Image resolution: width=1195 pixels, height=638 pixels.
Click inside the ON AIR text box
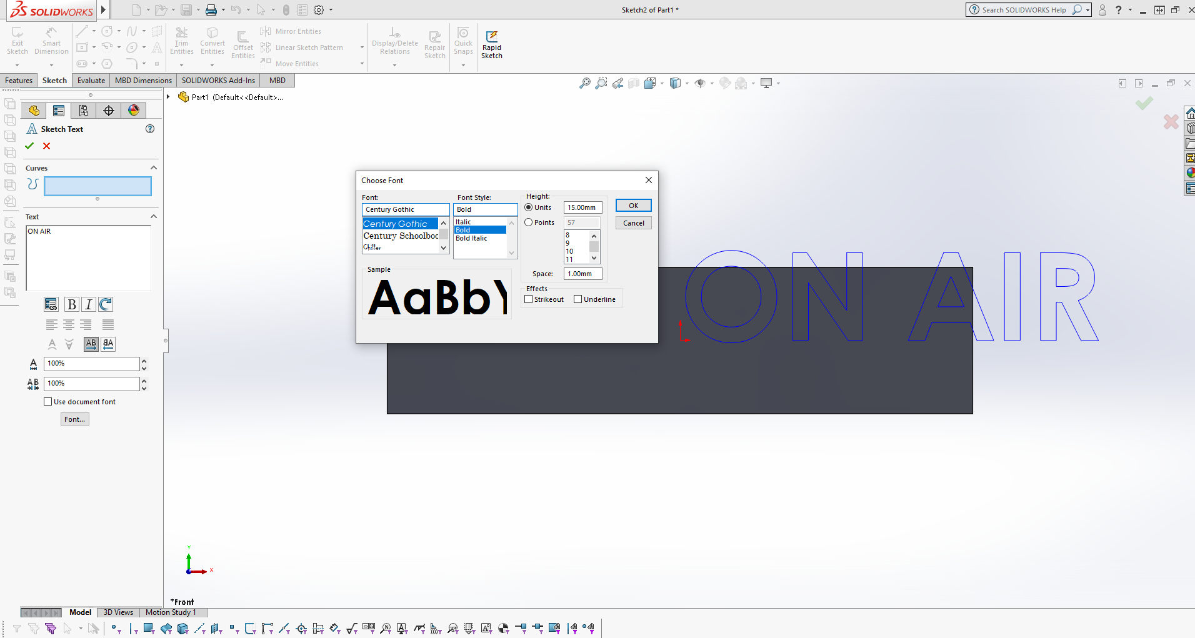[87, 256]
